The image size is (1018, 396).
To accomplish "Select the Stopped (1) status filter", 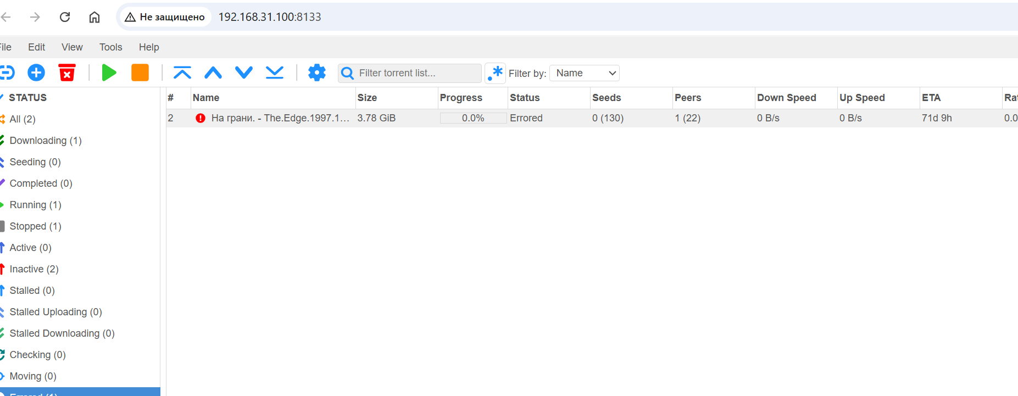I will pos(35,226).
